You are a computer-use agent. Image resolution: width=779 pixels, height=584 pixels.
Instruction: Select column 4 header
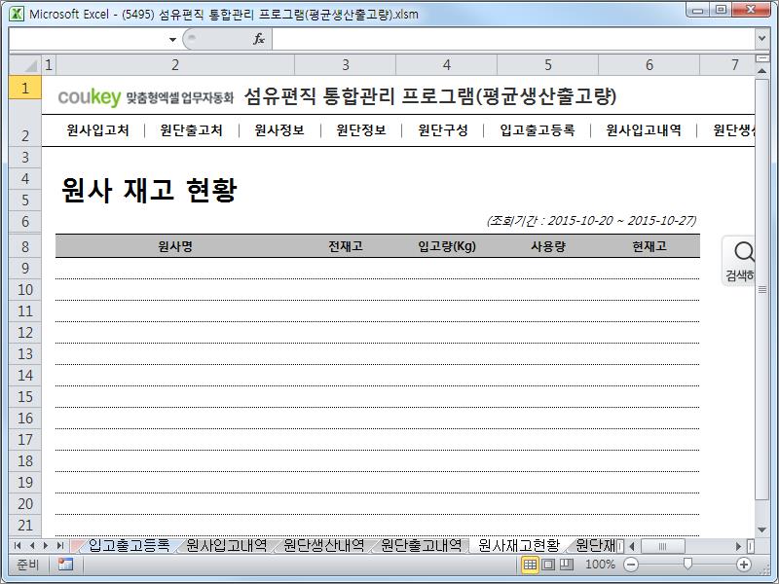[x=447, y=64]
